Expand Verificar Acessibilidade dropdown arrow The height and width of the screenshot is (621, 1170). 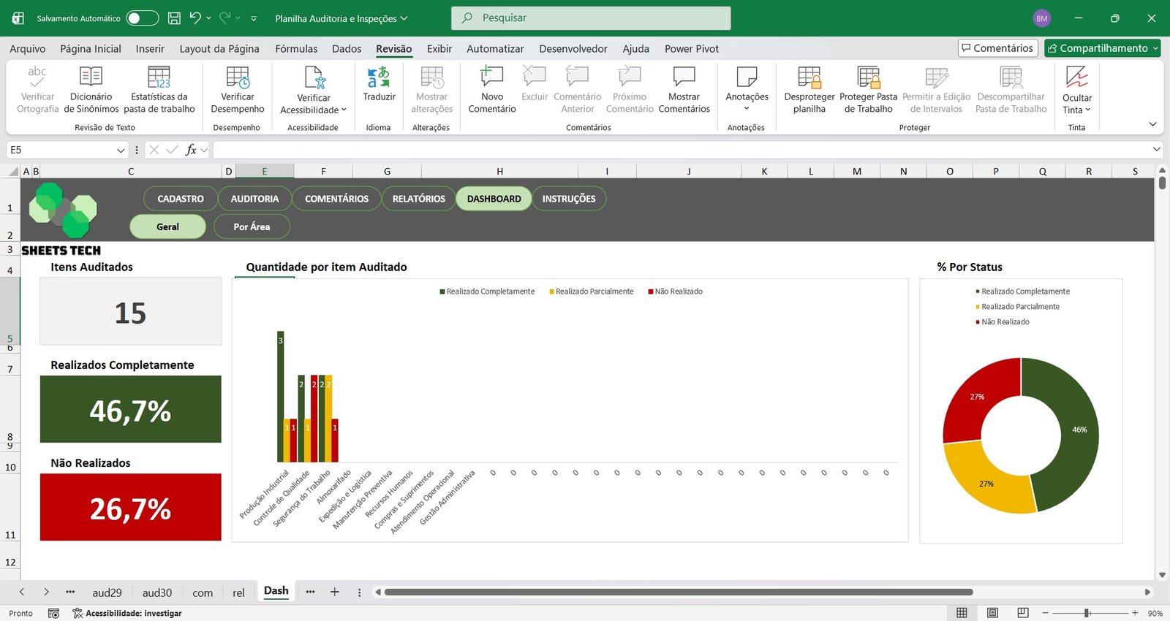[344, 110]
